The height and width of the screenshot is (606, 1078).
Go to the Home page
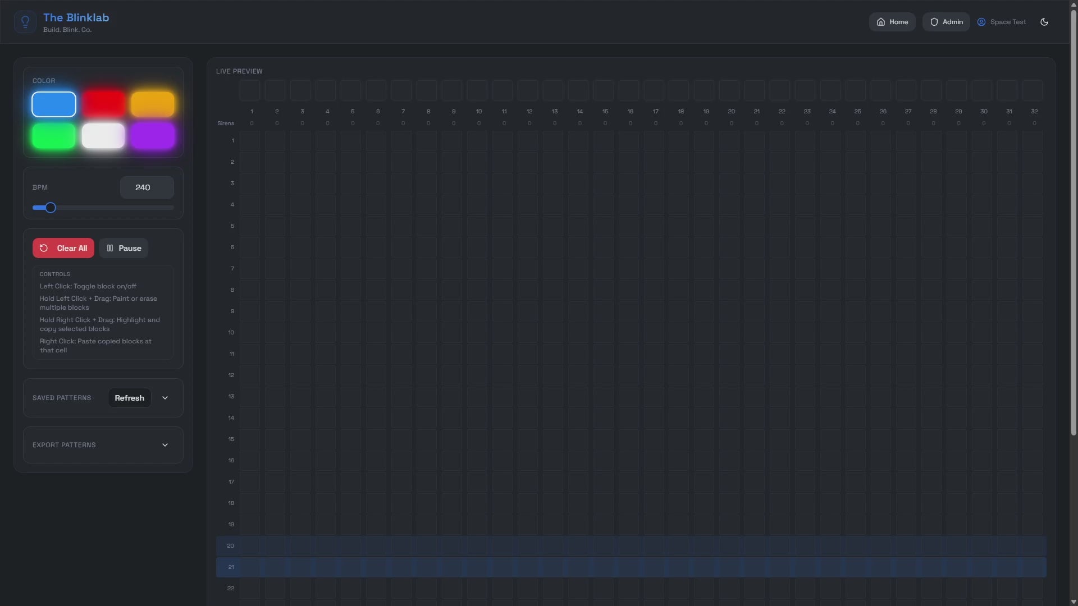(x=892, y=22)
